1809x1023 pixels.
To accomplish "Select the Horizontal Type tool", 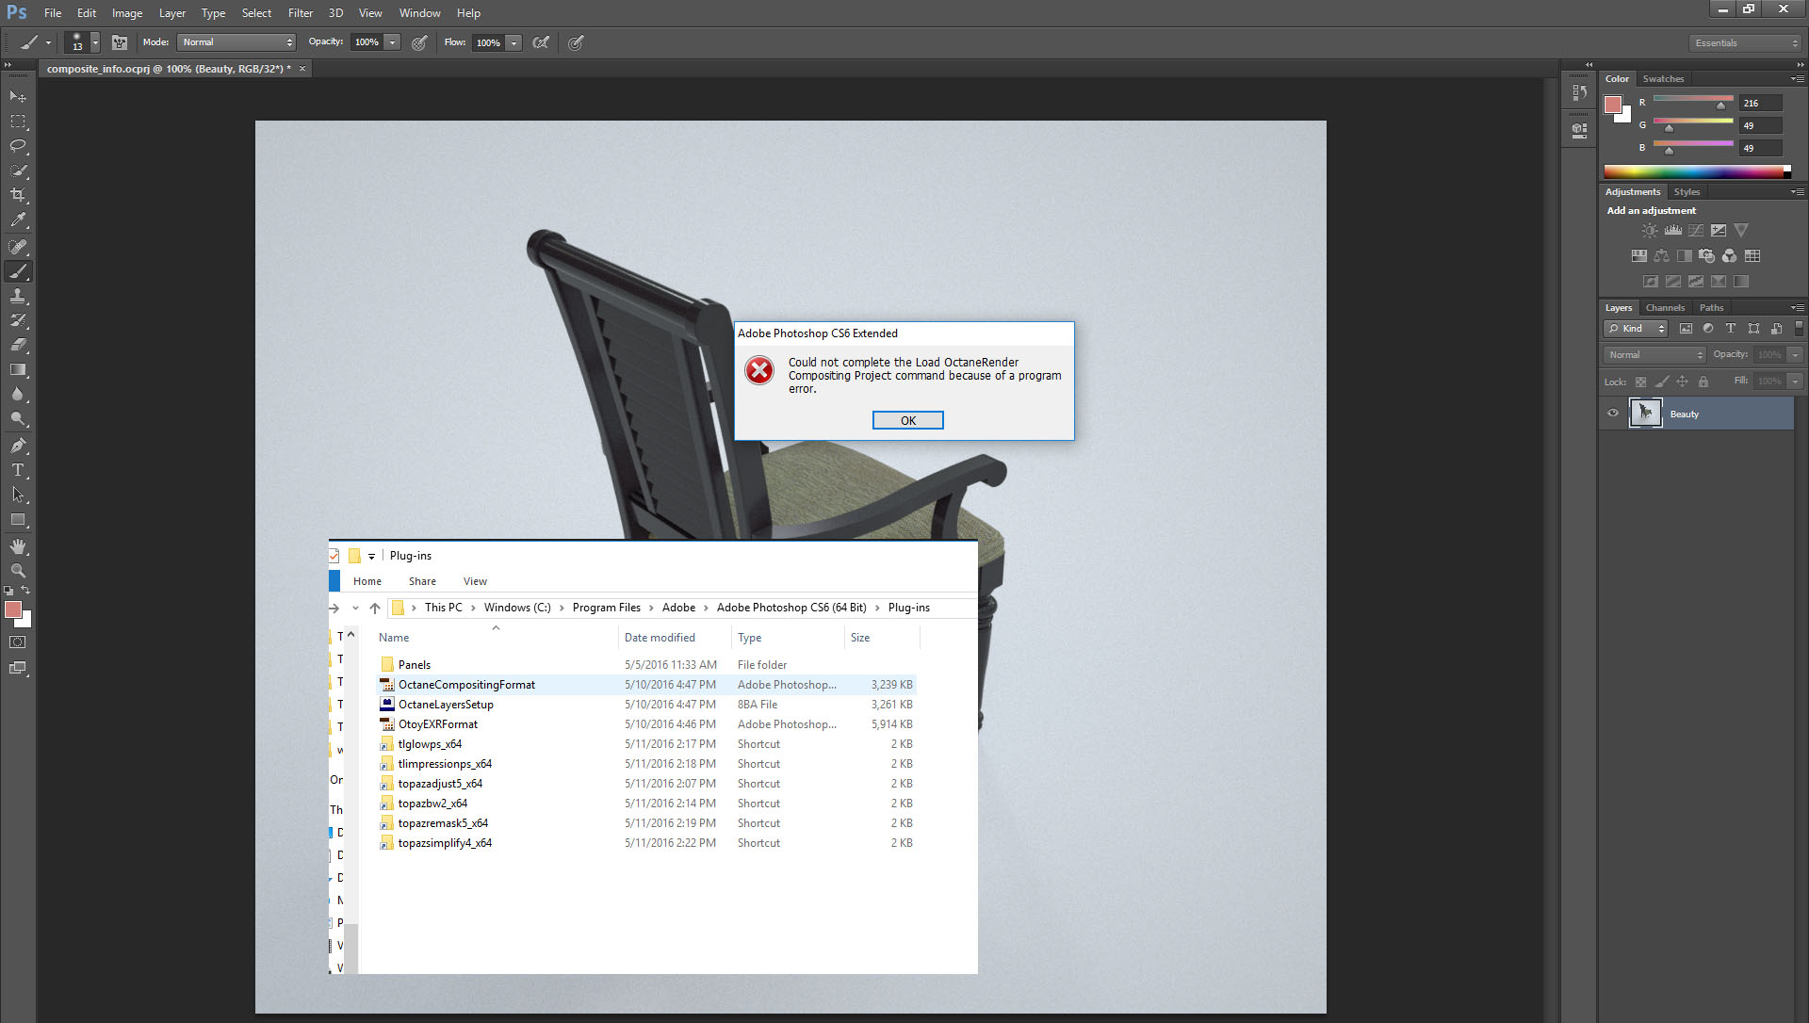I will (18, 470).
